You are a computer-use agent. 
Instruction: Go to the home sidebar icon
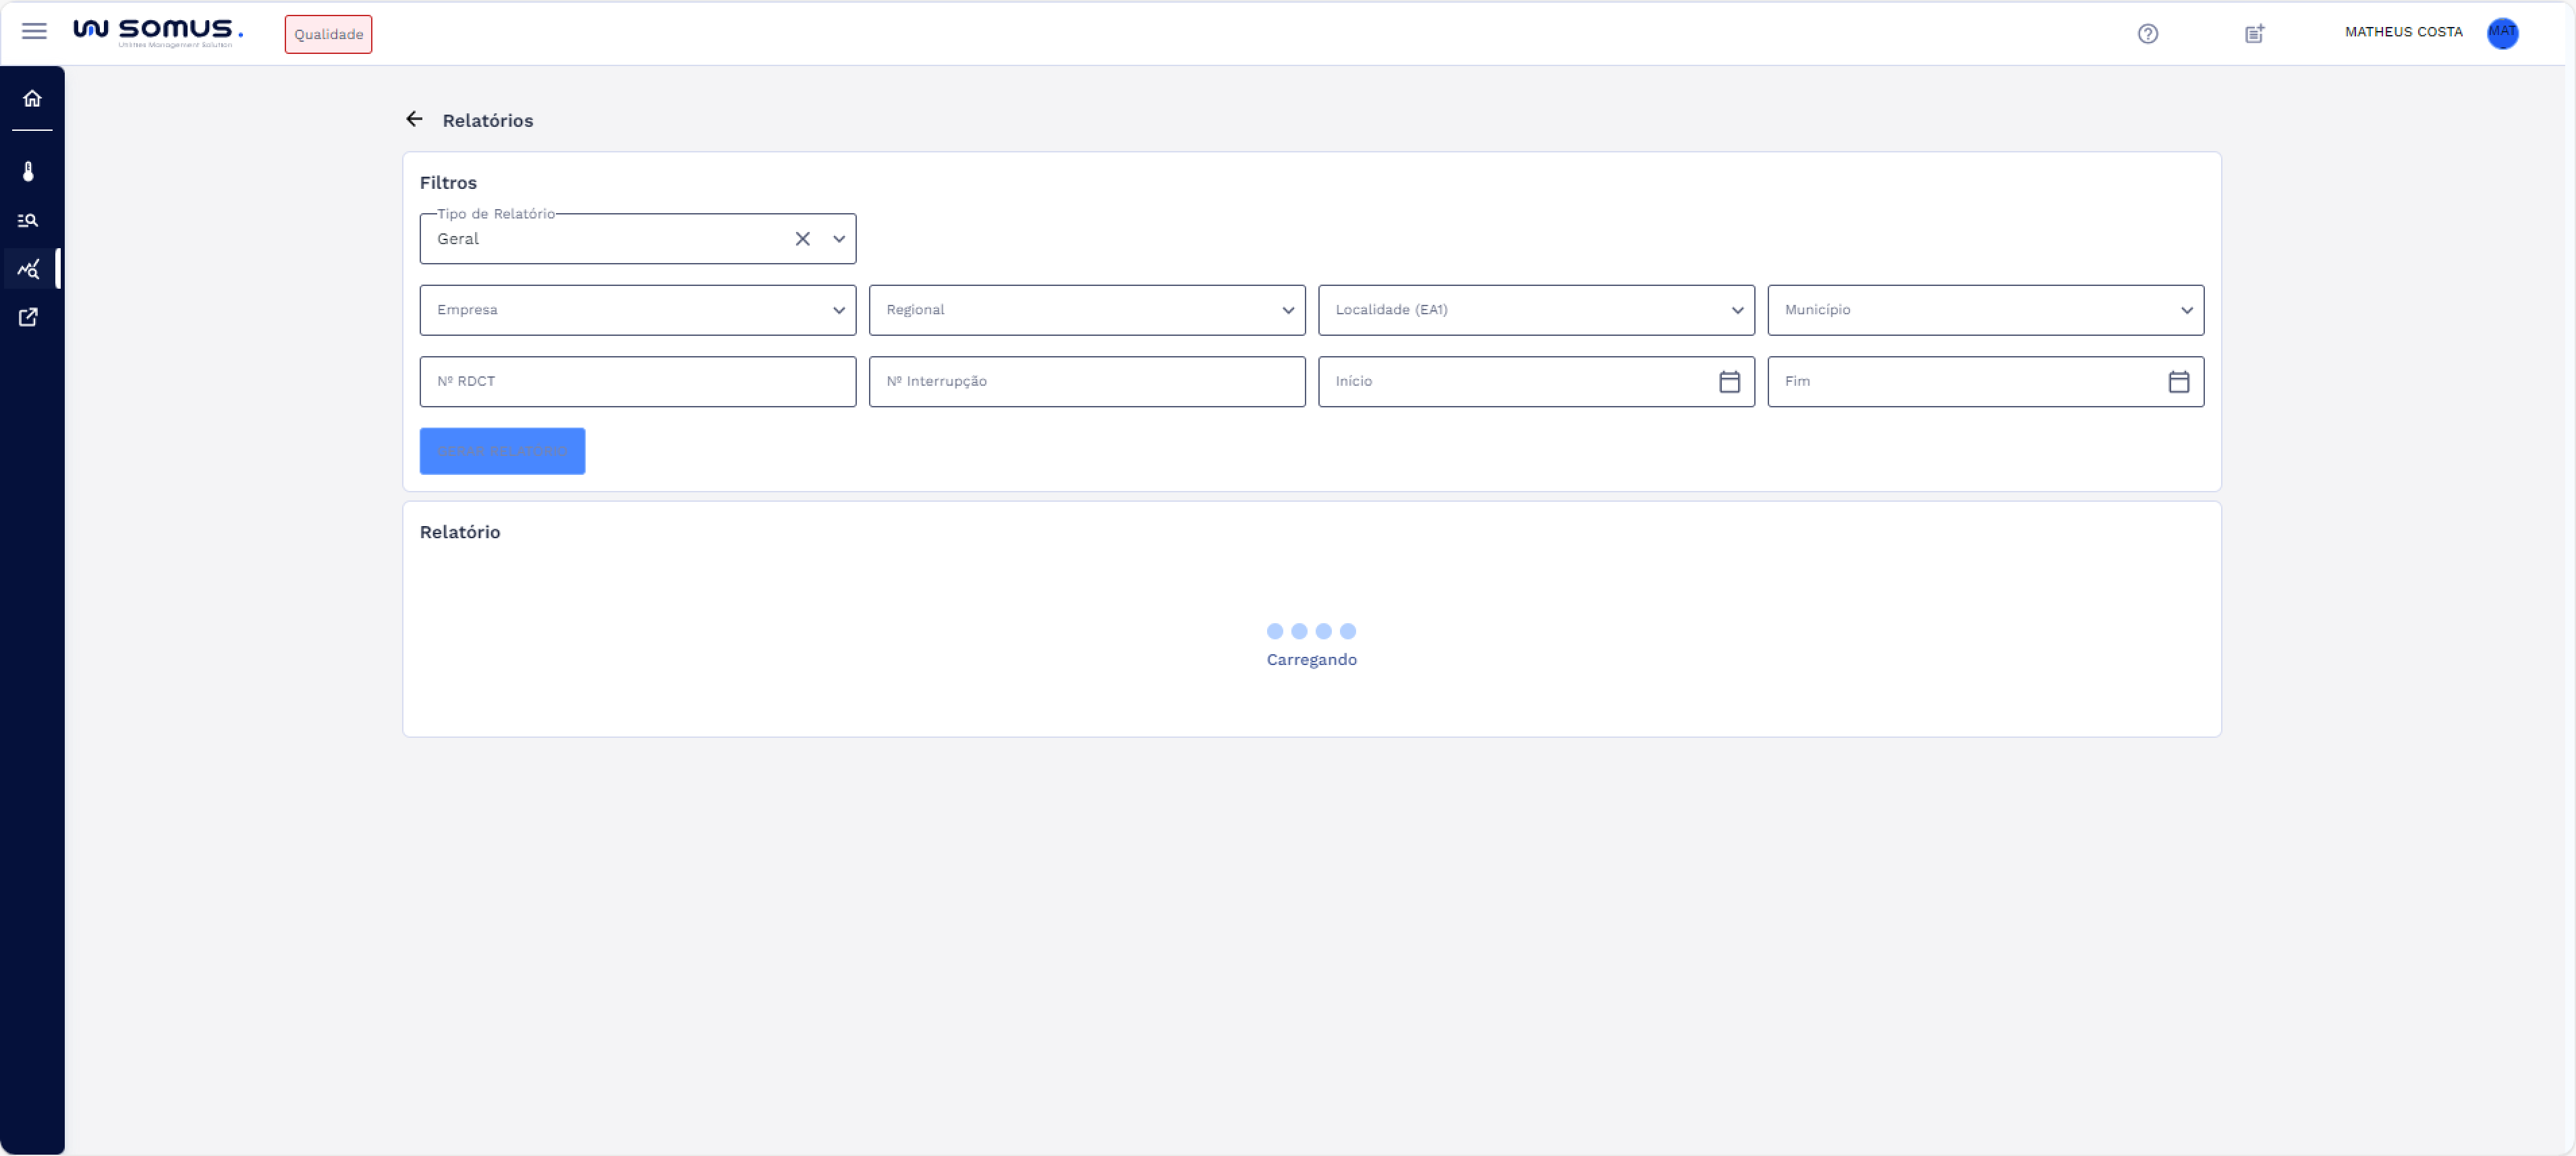pos(32,98)
